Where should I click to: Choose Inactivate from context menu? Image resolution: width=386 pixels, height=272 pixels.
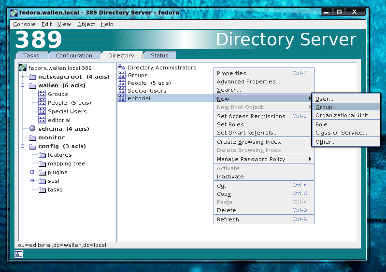point(264,177)
